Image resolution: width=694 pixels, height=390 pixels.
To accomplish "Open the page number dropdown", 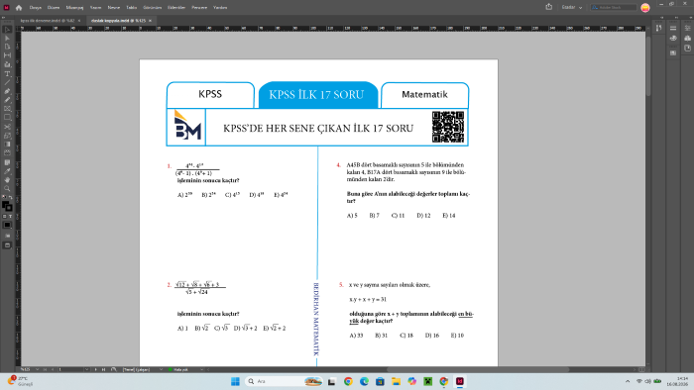I will [x=87, y=369].
